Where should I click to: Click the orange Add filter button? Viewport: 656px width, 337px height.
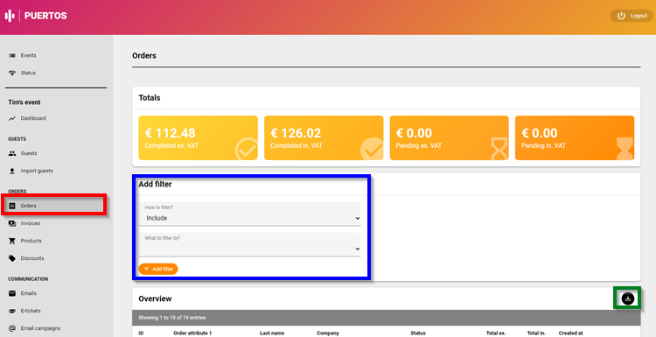[158, 269]
